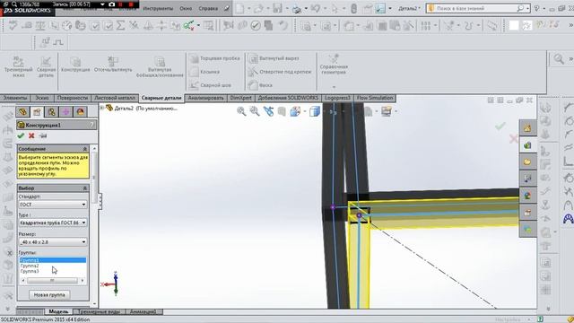Open the ConfigurationManager tab icon
The width and height of the screenshot is (574, 323).
(51, 111)
